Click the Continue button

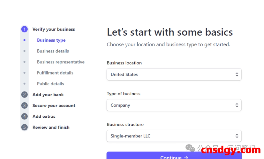(174, 157)
